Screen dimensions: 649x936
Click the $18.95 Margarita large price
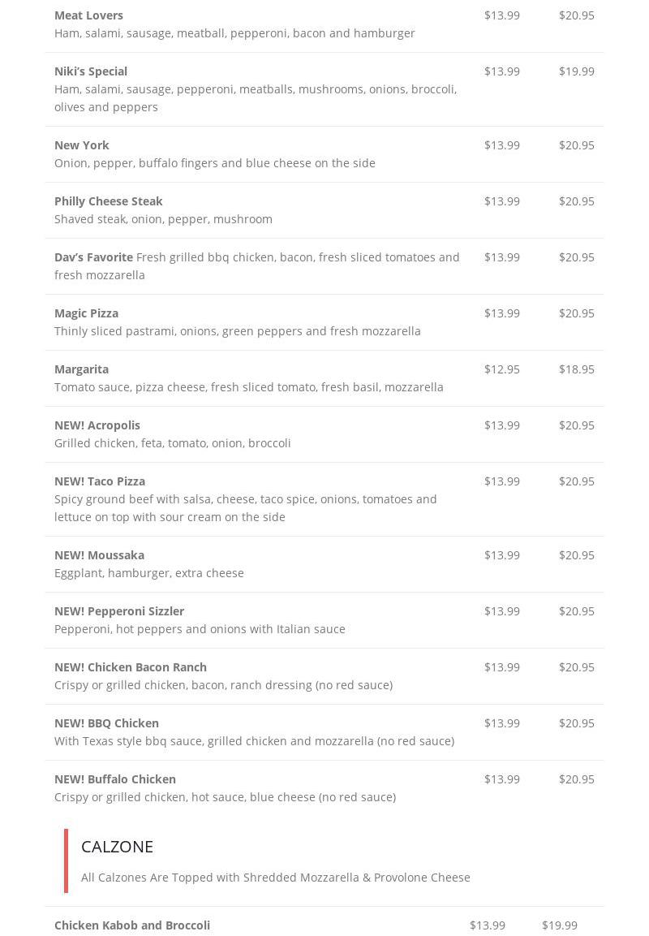coord(577,369)
